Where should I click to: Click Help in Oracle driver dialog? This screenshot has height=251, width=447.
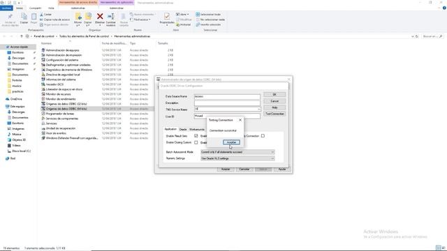coord(274,107)
